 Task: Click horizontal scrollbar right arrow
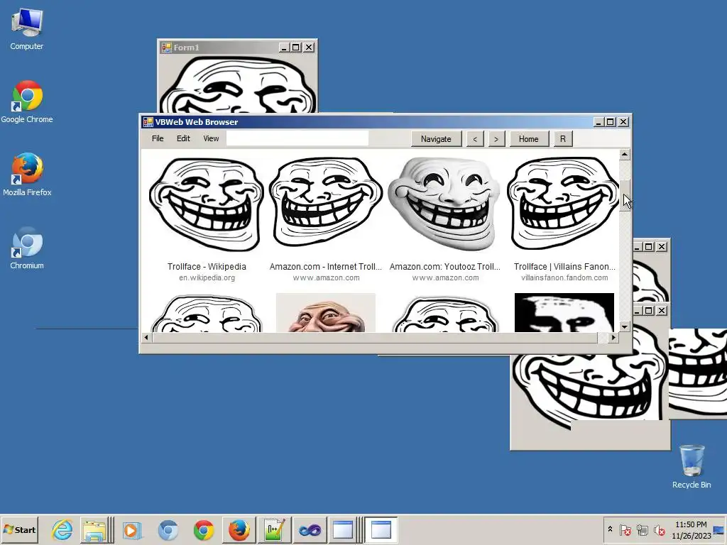[x=613, y=337]
